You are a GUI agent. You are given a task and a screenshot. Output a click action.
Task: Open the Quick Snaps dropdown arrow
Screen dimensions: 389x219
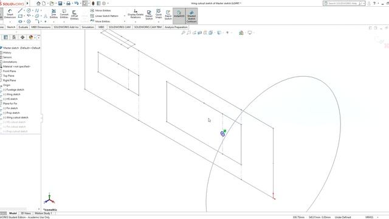[x=159, y=22]
